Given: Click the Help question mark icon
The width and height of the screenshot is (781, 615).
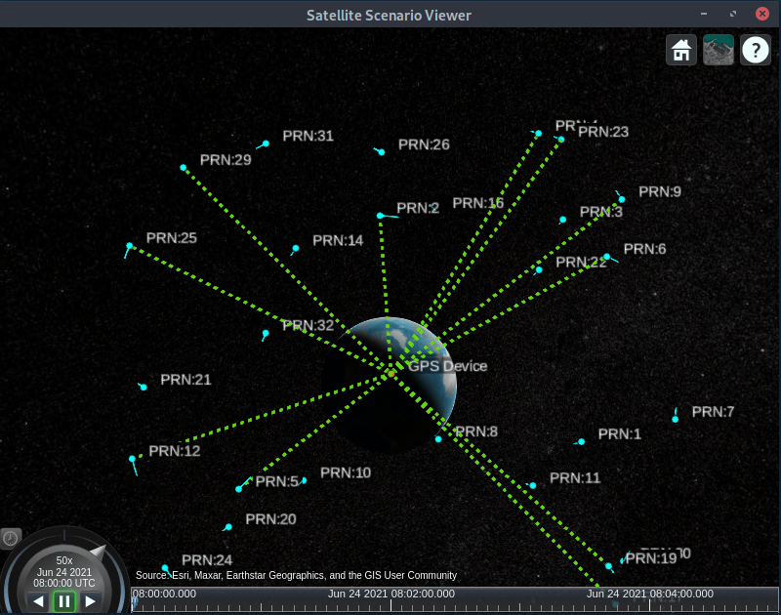Looking at the screenshot, I should tap(755, 49).
